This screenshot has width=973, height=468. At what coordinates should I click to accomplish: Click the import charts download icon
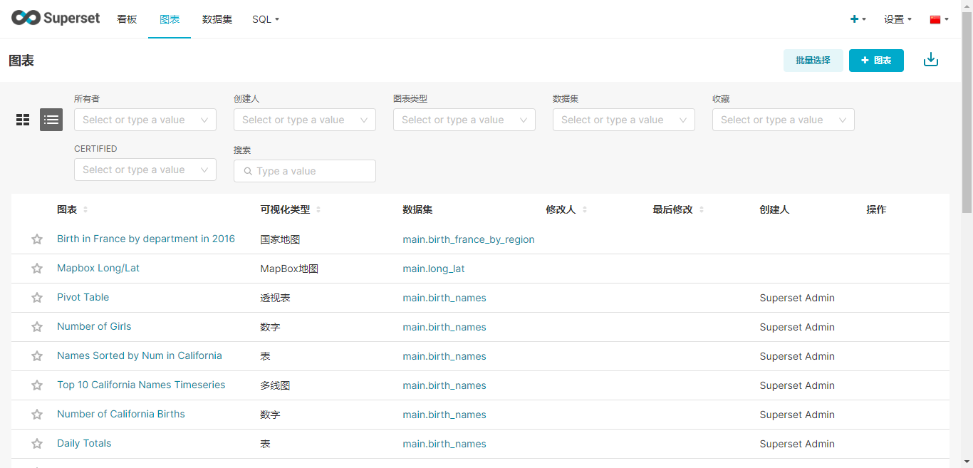(930, 60)
